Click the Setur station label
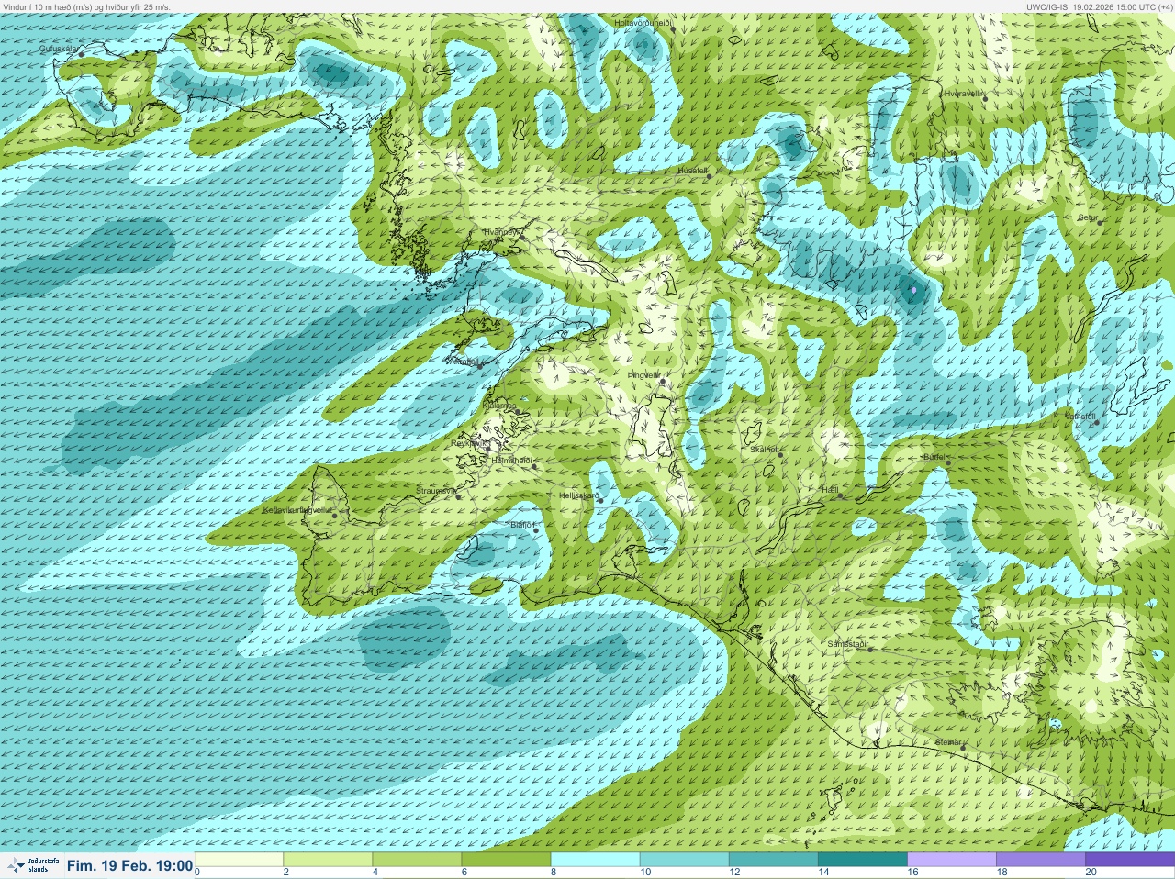Screen dimensions: 1175x879 coord(1088,217)
